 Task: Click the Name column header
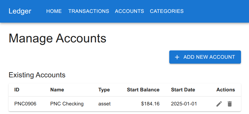coord(57,90)
